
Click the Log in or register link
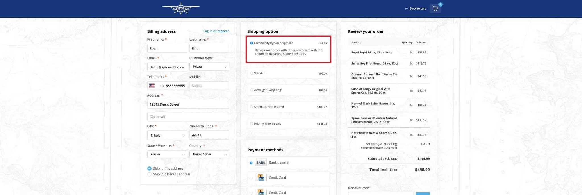[216, 31]
